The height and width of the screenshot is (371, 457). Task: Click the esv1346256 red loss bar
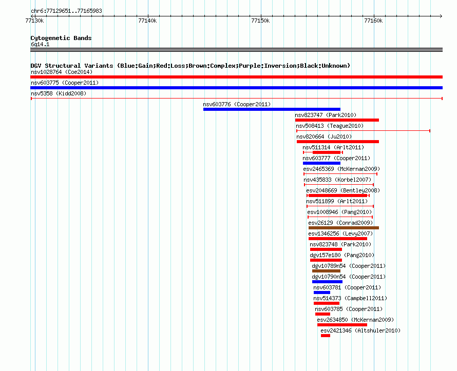coord(338,239)
